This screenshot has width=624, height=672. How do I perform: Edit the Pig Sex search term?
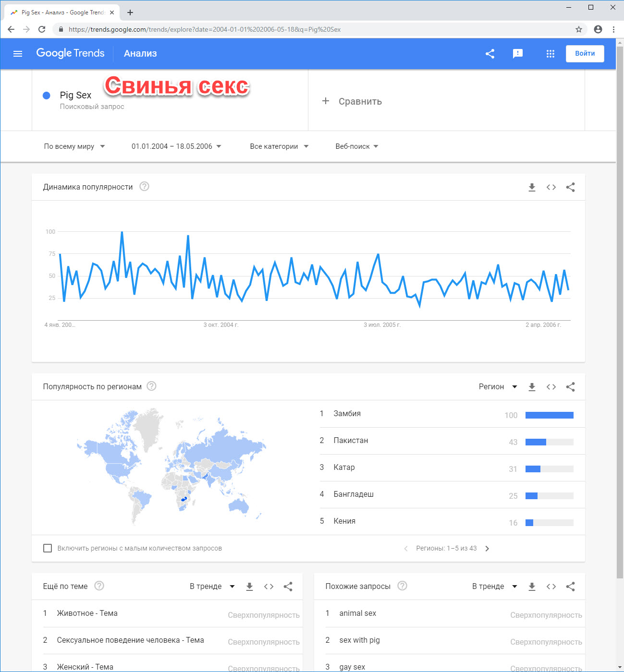pos(75,95)
